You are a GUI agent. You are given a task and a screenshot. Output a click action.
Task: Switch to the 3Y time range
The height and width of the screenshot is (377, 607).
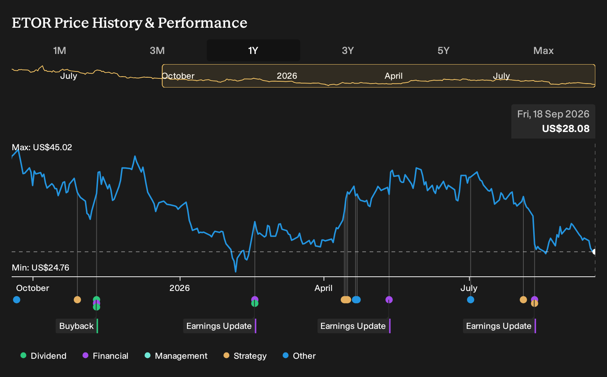tap(348, 50)
